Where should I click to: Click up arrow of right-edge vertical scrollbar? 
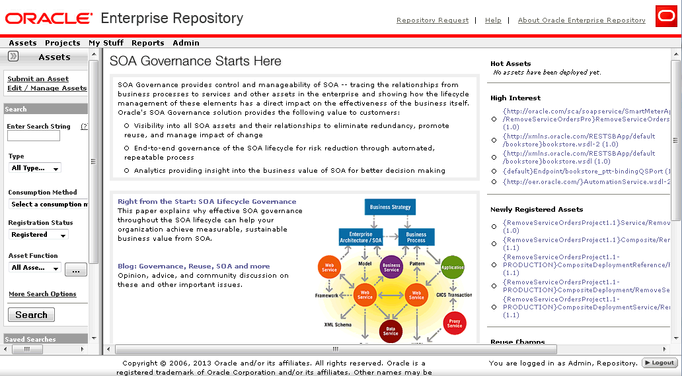(675, 55)
